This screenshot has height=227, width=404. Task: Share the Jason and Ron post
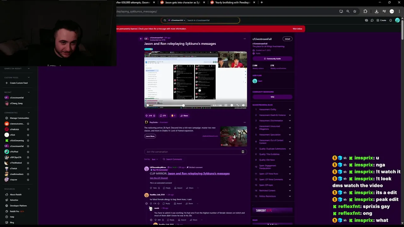pos(184,116)
